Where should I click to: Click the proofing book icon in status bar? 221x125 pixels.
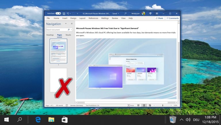(x=67, y=106)
